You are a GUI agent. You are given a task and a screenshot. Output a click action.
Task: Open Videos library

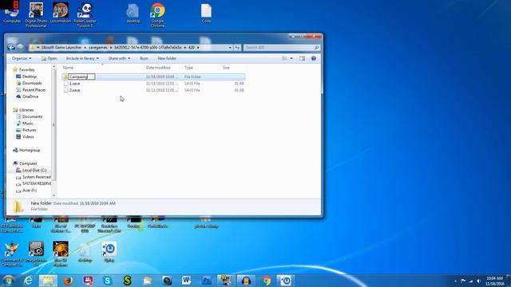tap(28, 136)
